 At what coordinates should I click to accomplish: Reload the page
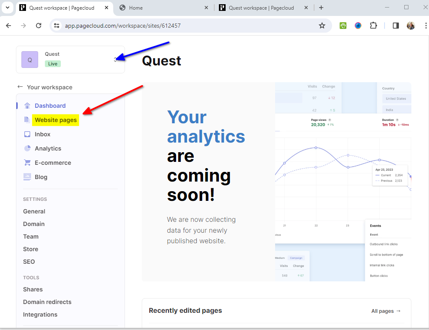click(x=39, y=26)
